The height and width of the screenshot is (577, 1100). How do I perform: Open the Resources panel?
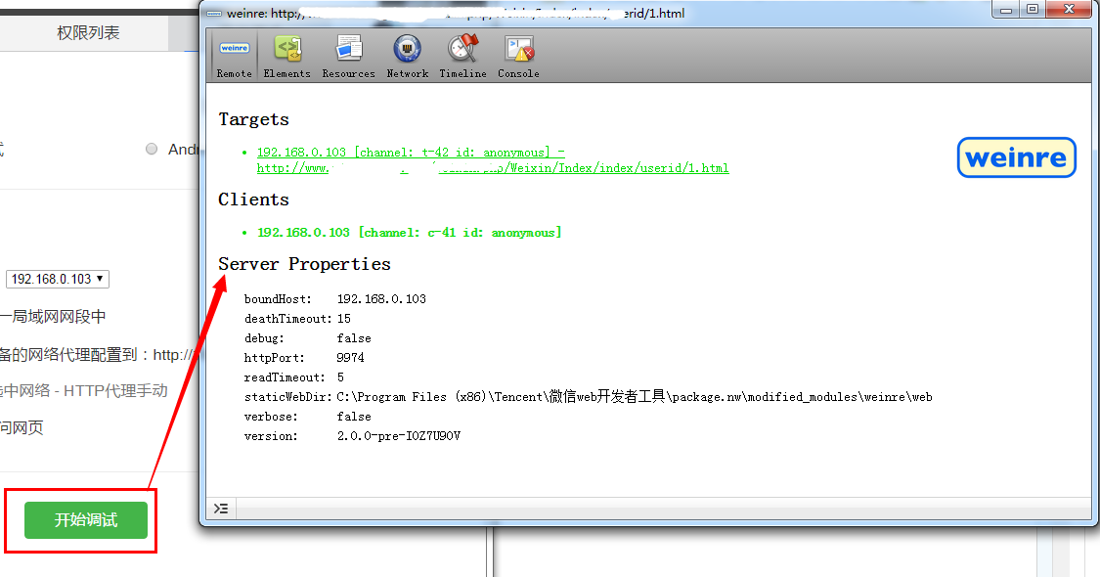(x=348, y=57)
